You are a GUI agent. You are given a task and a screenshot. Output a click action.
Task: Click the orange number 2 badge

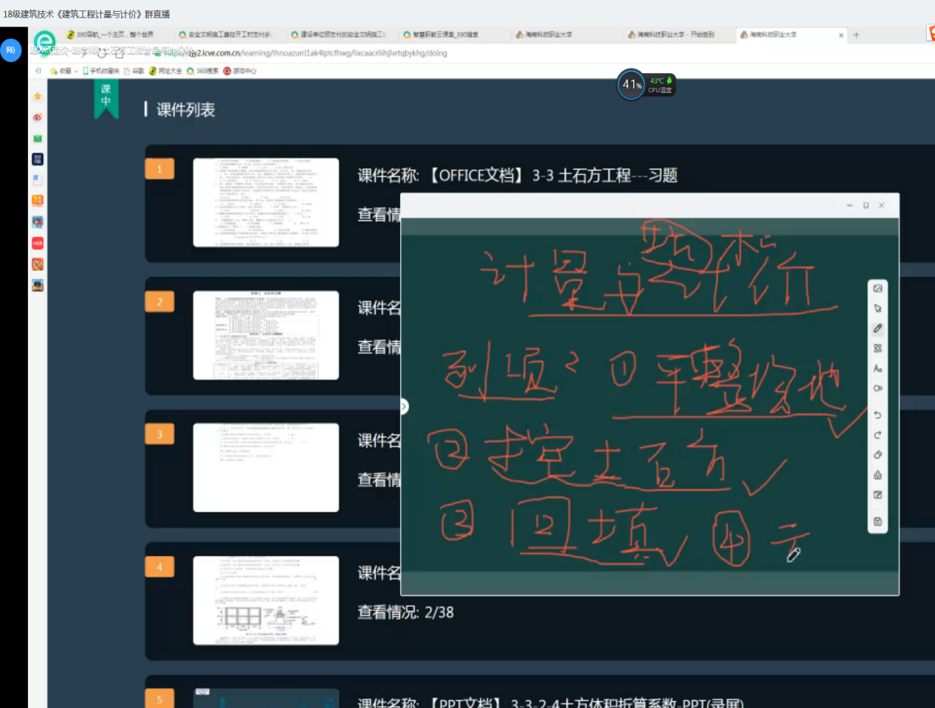(x=159, y=302)
